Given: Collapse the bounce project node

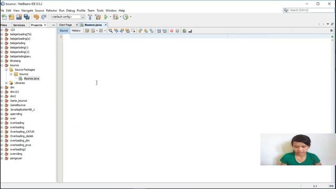Looking at the screenshot, I should point(2,65).
